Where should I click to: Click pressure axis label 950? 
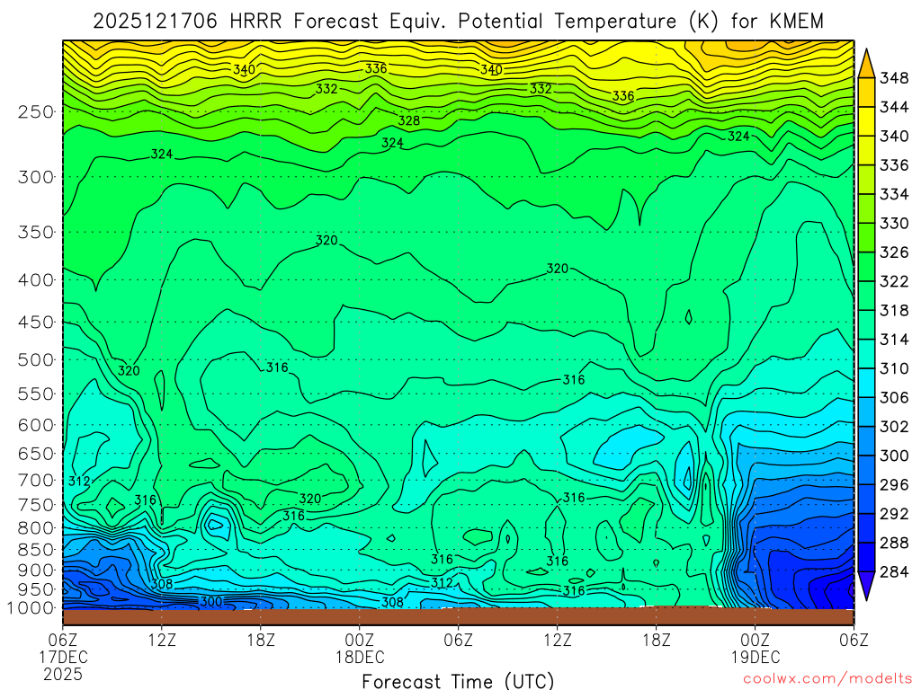coord(36,589)
